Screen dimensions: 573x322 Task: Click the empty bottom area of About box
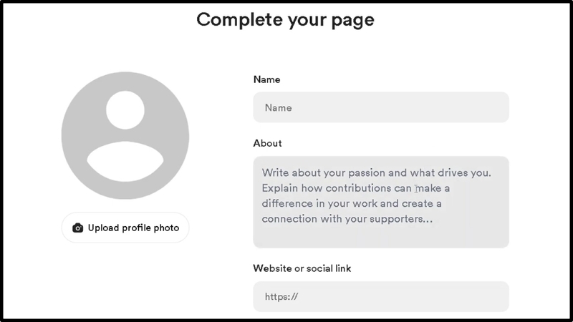click(x=380, y=238)
